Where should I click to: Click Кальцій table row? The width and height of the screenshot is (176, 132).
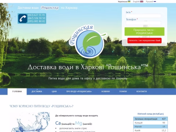pyautogui.click(x=150, y=123)
